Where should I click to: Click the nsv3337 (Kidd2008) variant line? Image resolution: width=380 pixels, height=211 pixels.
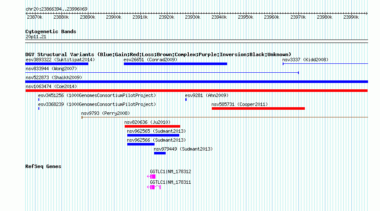tap(325, 64)
